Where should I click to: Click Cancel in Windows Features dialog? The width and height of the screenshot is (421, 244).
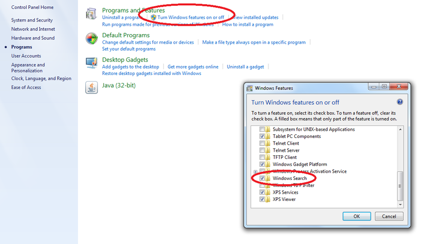coord(389,216)
